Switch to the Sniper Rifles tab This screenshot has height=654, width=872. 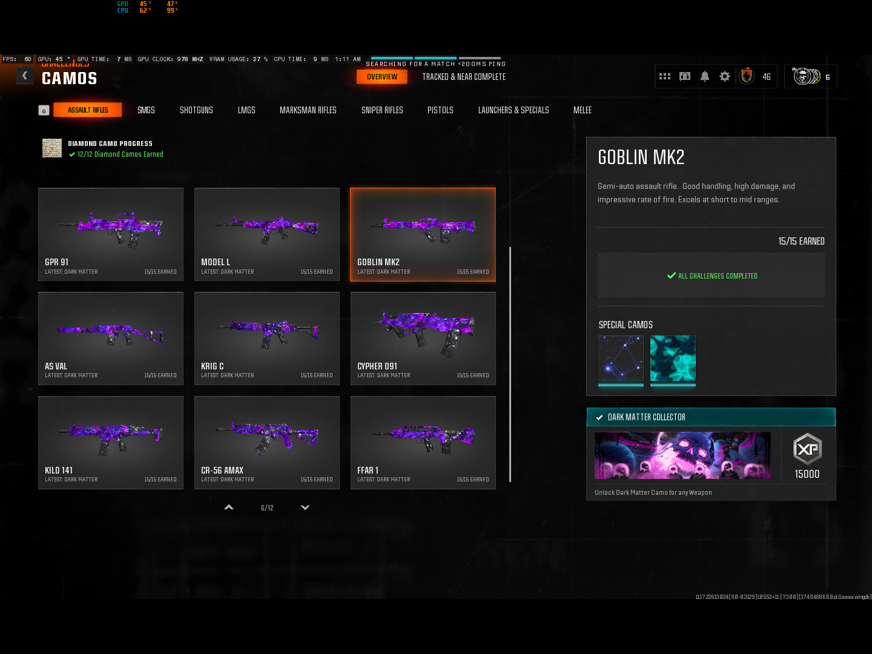[382, 110]
